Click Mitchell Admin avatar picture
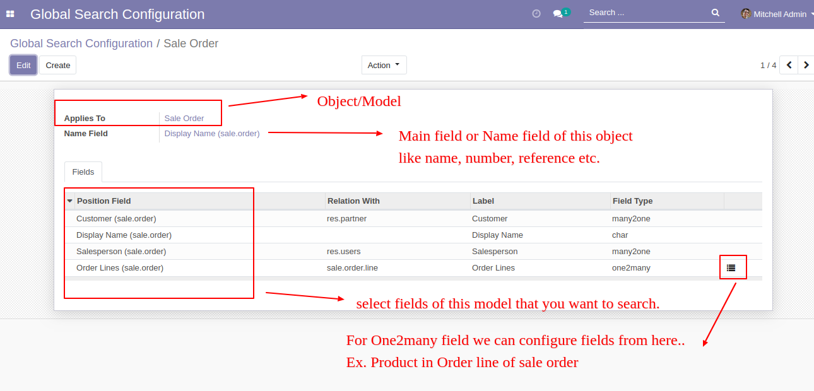This screenshot has height=391, width=814. coord(746,14)
